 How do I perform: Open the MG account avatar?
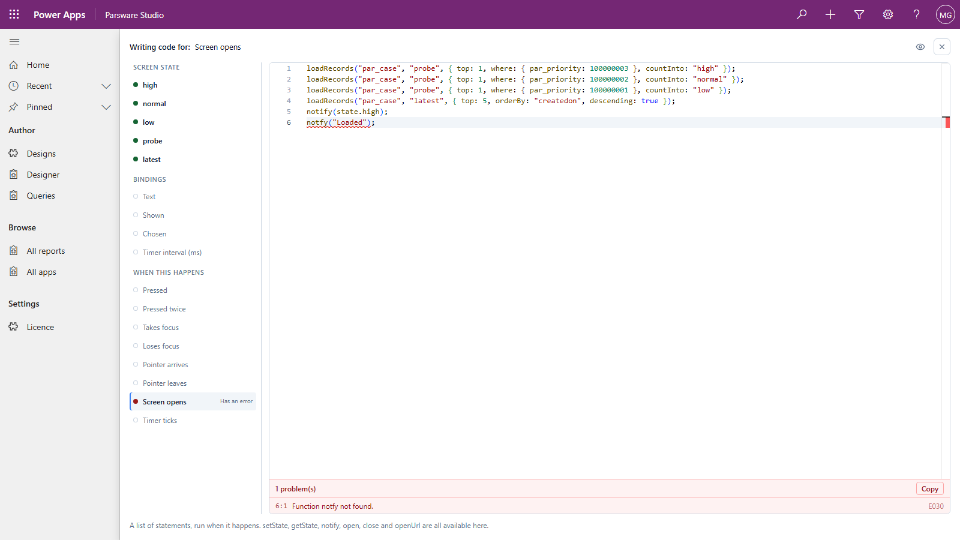pos(946,14)
